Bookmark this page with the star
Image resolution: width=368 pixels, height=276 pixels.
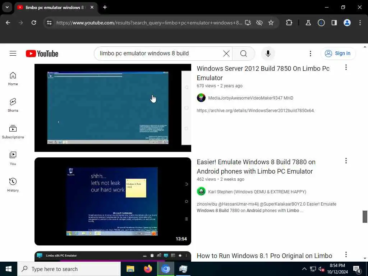tap(271, 23)
